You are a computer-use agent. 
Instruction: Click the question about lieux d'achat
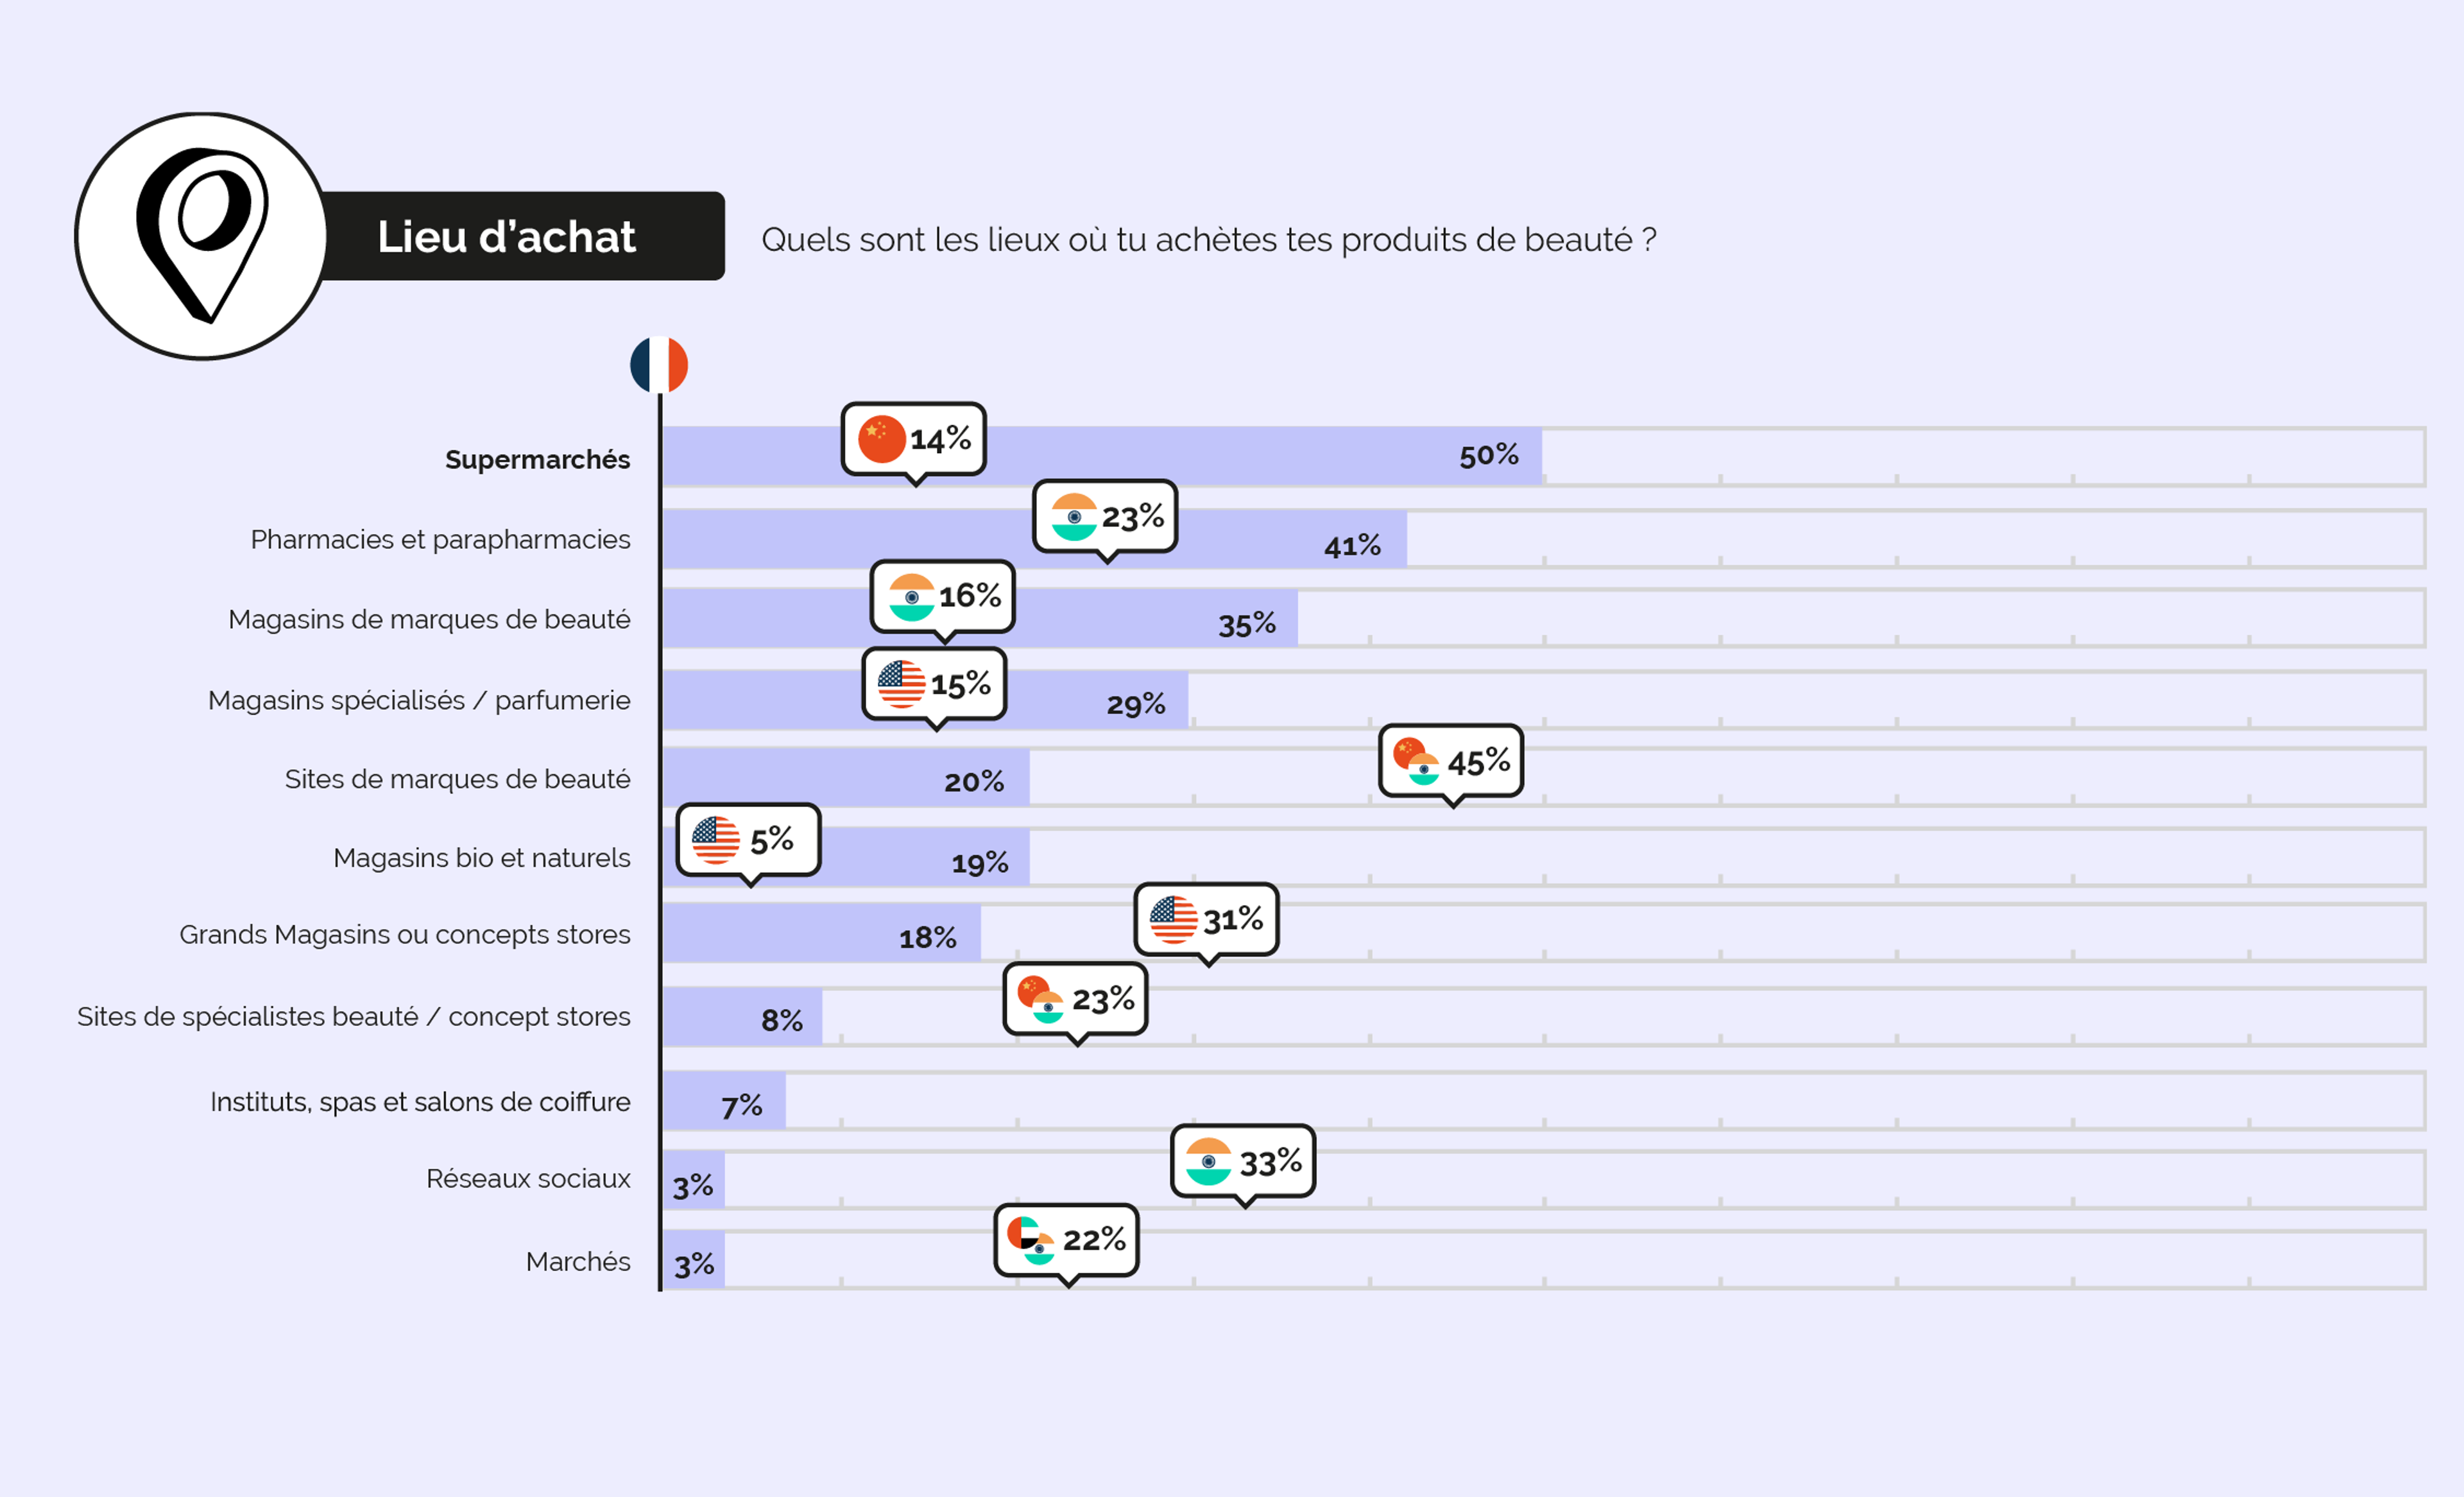tap(1209, 240)
